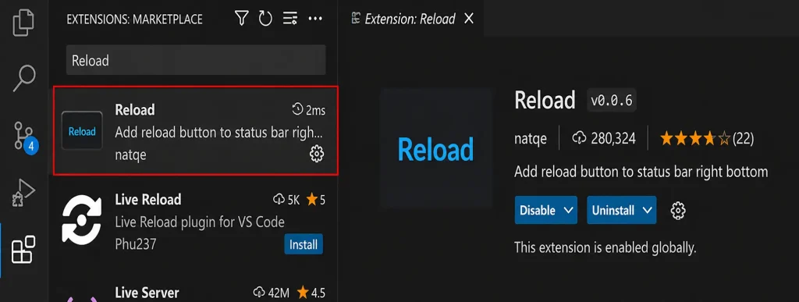Image resolution: width=799 pixels, height=302 pixels.
Task: Expand the Uninstall dropdown arrow
Action: (x=648, y=210)
